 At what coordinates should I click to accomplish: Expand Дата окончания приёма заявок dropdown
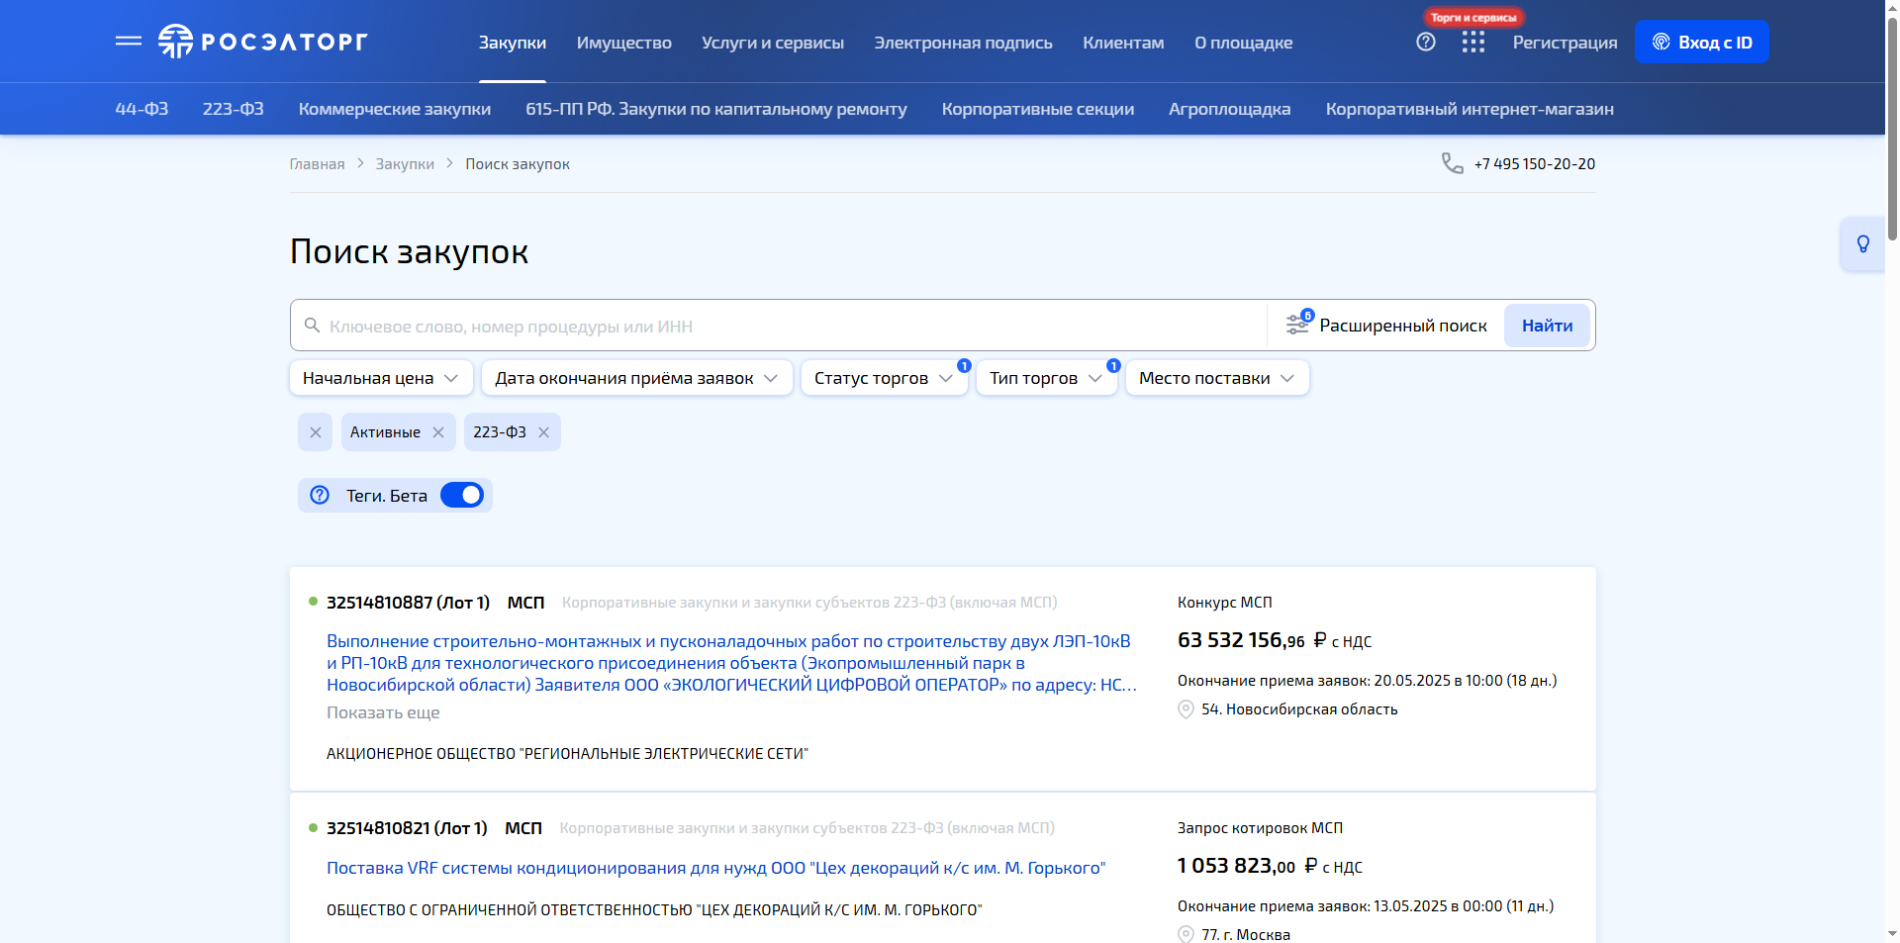[x=637, y=378]
